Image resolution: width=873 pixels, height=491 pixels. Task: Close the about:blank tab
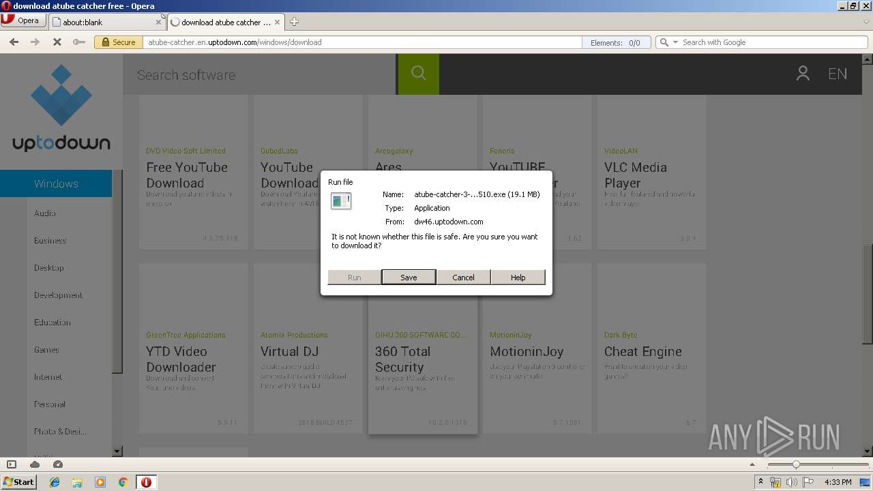158,22
